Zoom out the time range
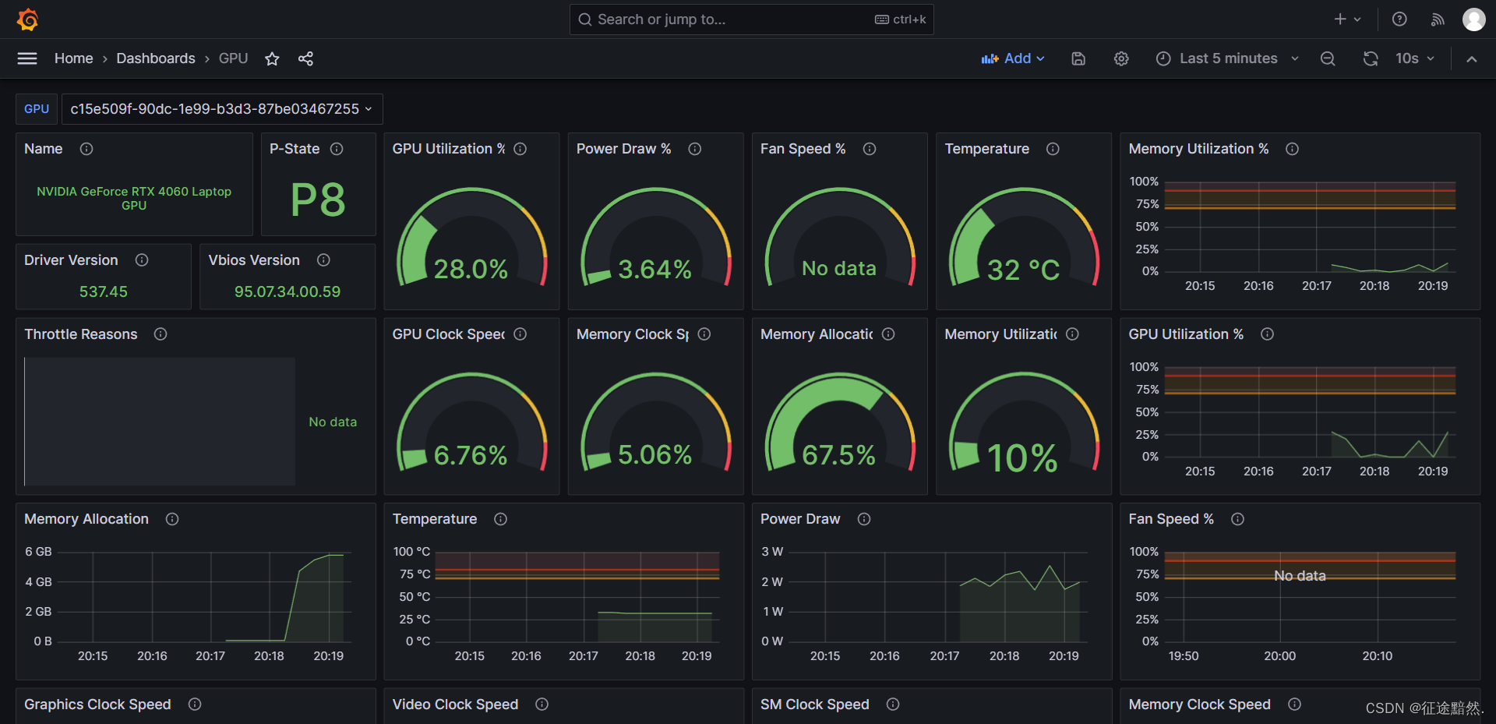Viewport: 1496px width, 724px height. [1328, 58]
